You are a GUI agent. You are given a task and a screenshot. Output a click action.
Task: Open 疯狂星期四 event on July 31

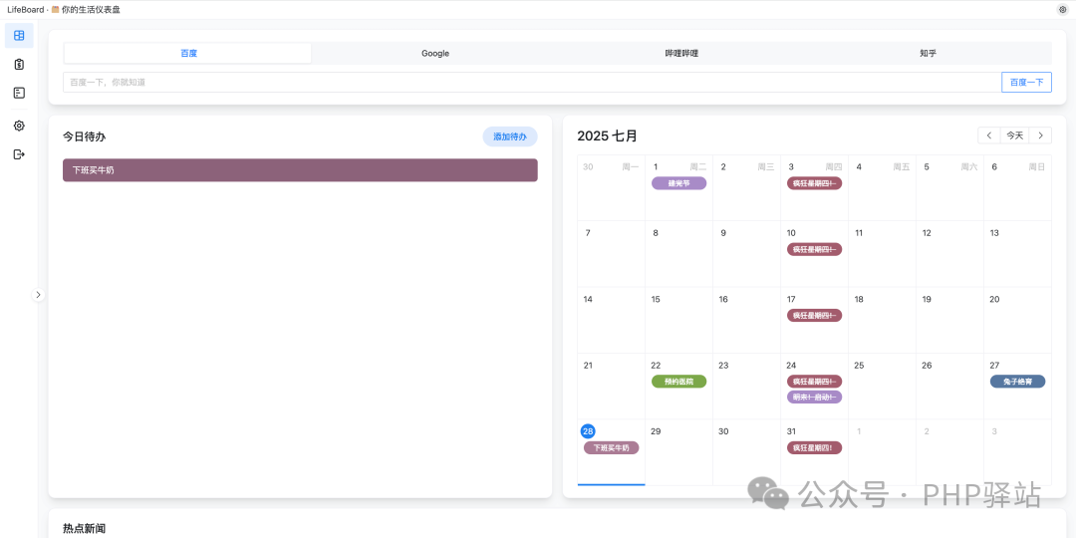coord(814,448)
